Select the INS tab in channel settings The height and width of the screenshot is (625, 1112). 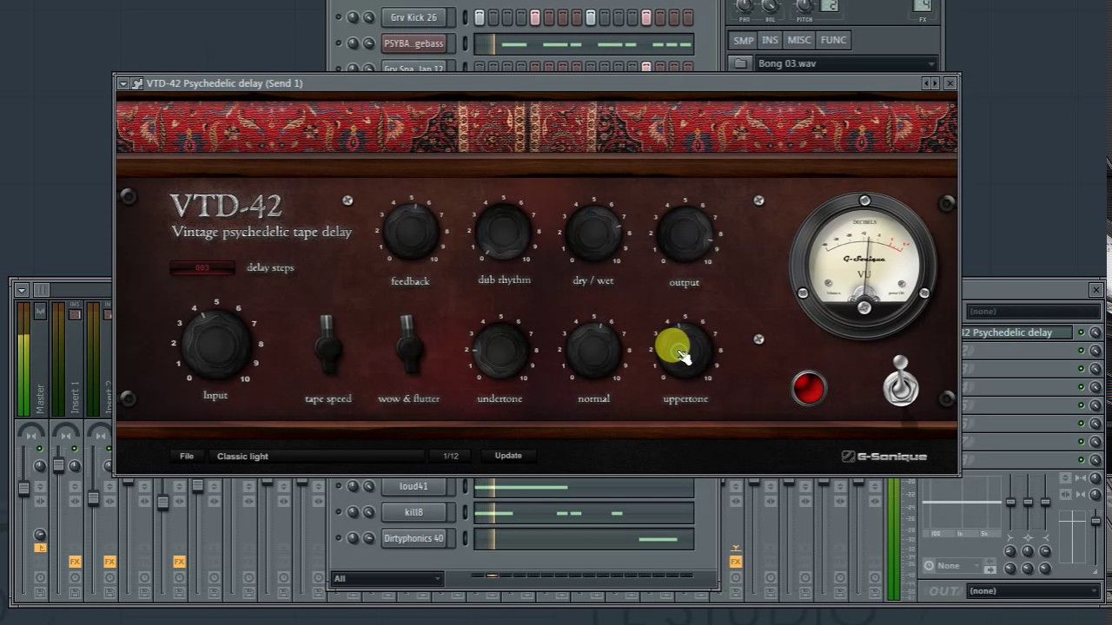point(770,40)
